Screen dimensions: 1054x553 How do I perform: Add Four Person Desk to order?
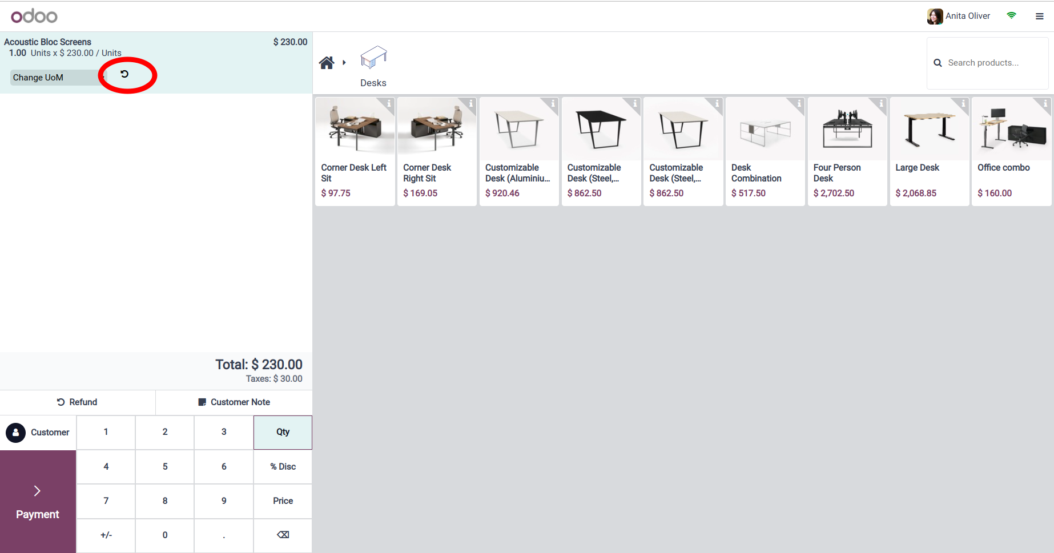pos(847,151)
